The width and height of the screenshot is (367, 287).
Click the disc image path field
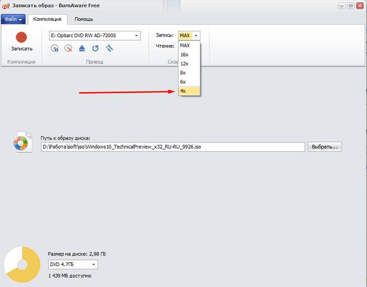pos(173,147)
